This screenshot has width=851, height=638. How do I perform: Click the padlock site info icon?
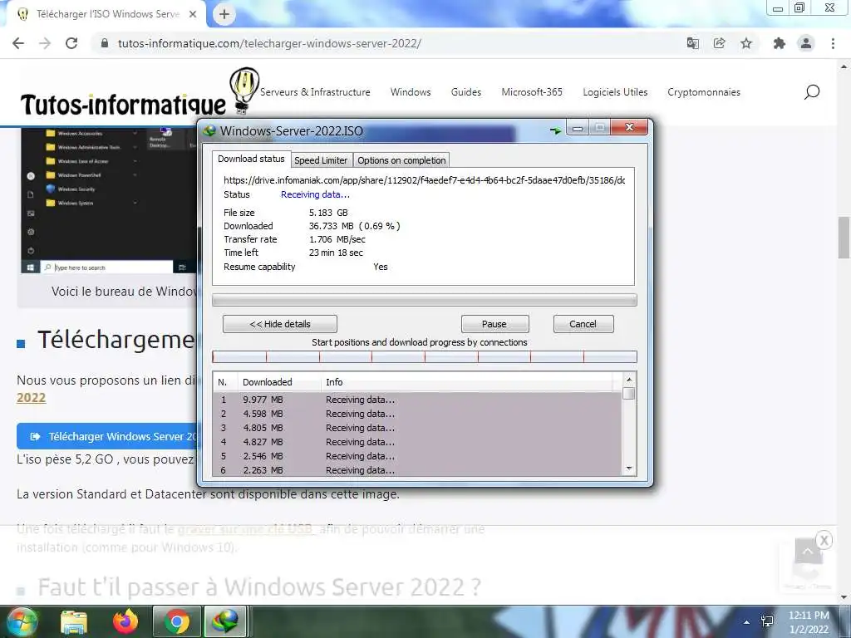coord(105,43)
